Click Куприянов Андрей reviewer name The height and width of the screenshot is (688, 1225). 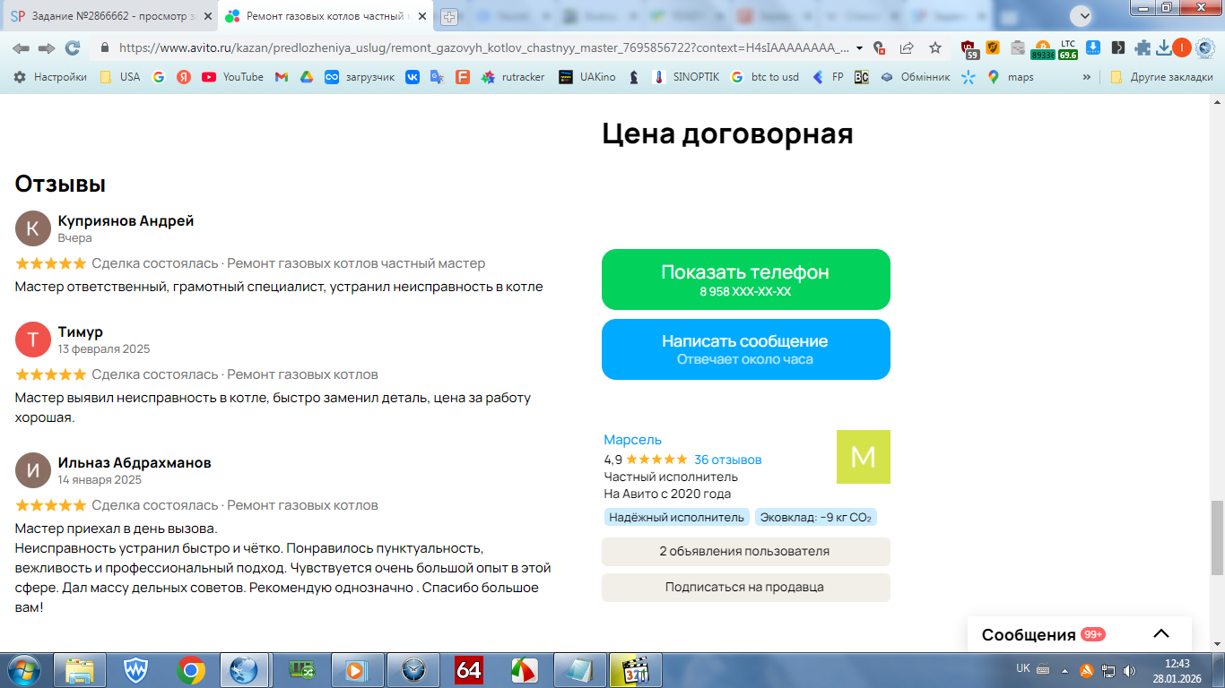point(126,220)
